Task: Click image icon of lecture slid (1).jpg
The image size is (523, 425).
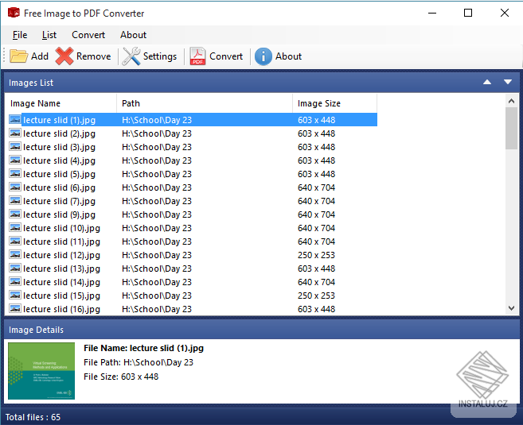Action: pyautogui.click(x=15, y=119)
